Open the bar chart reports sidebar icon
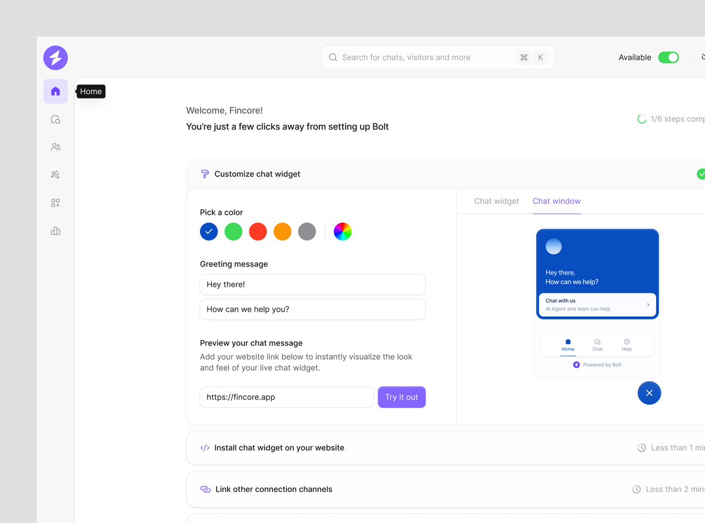Viewport: 705px width, 523px height. click(55, 231)
